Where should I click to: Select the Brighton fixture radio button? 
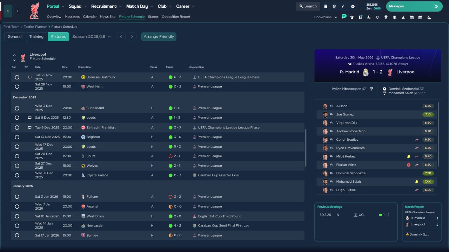point(17,137)
